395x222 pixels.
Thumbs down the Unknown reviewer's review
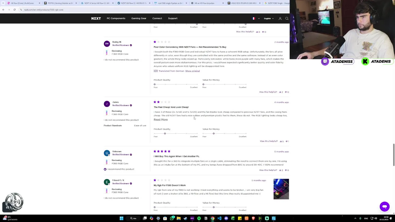pos(286,170)
